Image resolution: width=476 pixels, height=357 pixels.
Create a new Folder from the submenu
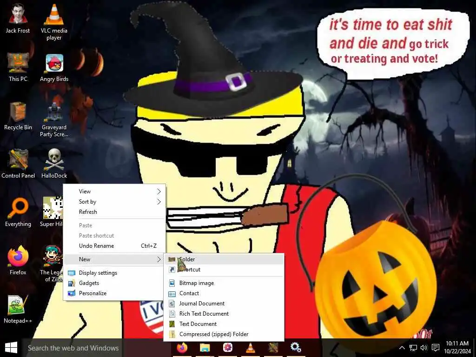224,259
